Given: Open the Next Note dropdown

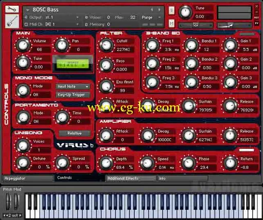Looking at the screenshot, I should [x=73, y=86].
